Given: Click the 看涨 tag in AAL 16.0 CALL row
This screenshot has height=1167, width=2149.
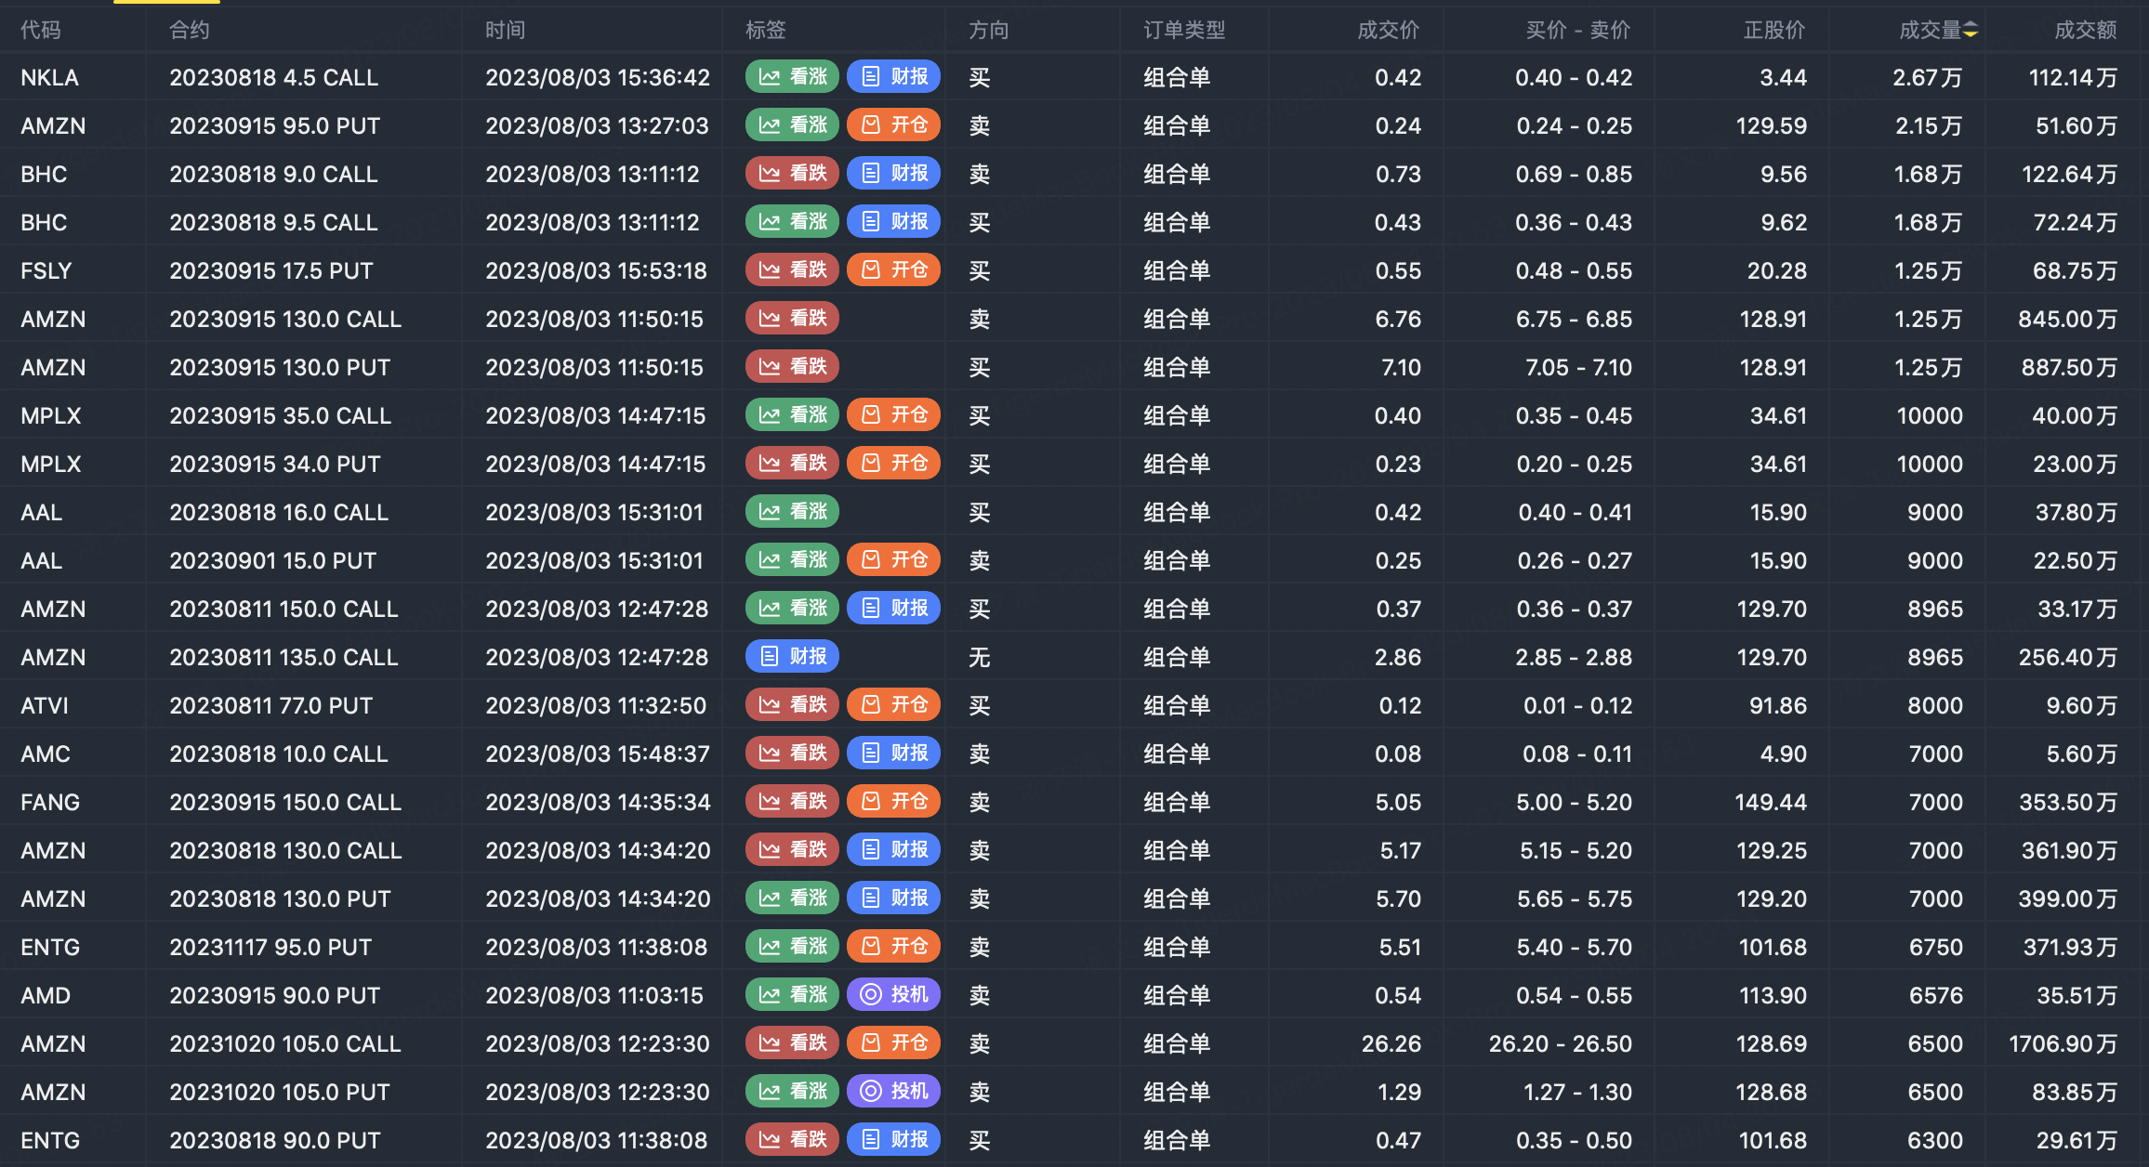Looking at the screenshot, I should pyautogui.click(x=792, y=512).
